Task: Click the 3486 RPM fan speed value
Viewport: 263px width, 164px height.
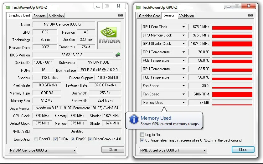Action: (x=199, y=94)
